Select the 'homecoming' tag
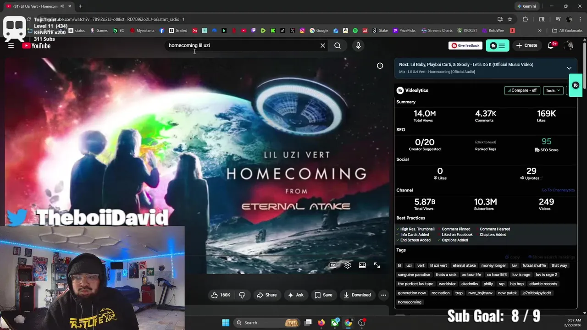 pos(410,302)
